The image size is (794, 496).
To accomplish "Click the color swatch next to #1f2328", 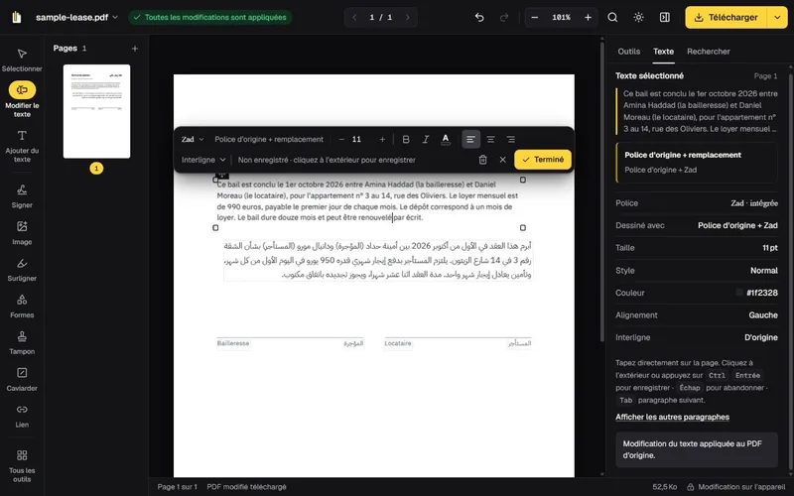I will tap(739, 293).
